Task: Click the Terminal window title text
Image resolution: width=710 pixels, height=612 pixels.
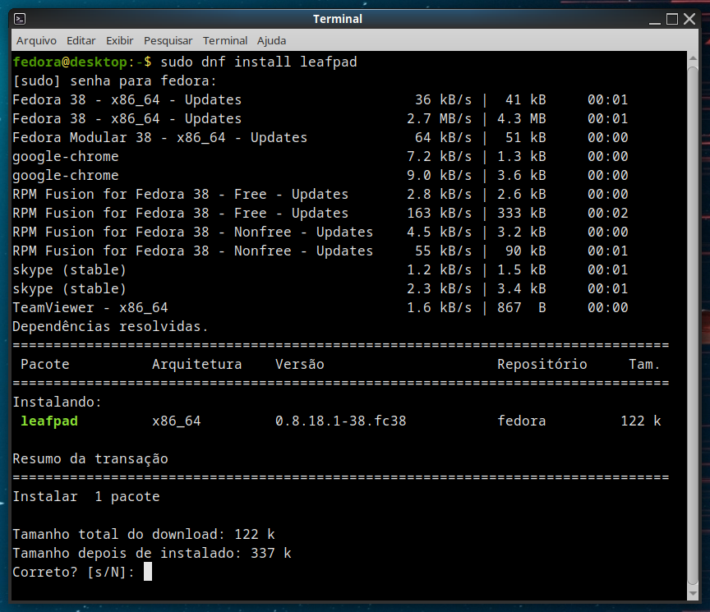Action: (338, 19)
